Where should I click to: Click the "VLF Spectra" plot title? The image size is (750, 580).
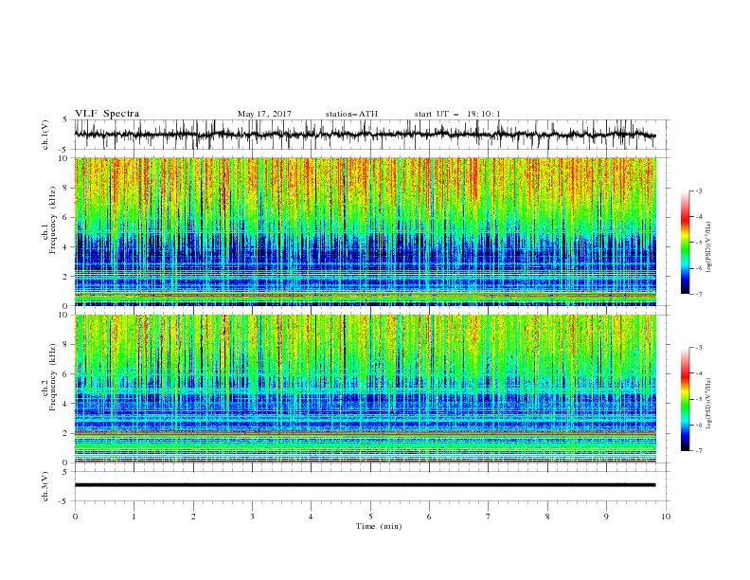click(x=107, y=114)
